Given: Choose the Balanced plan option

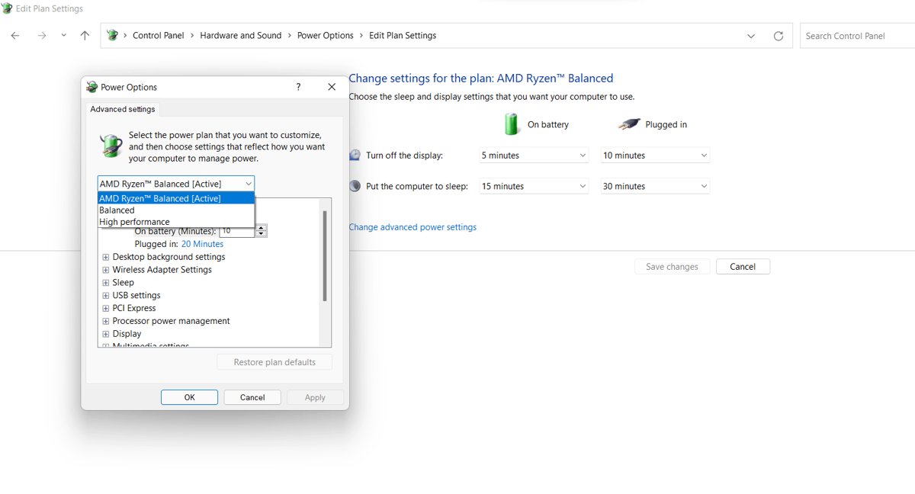Looking at the screenshot, I should coord(176,210).
